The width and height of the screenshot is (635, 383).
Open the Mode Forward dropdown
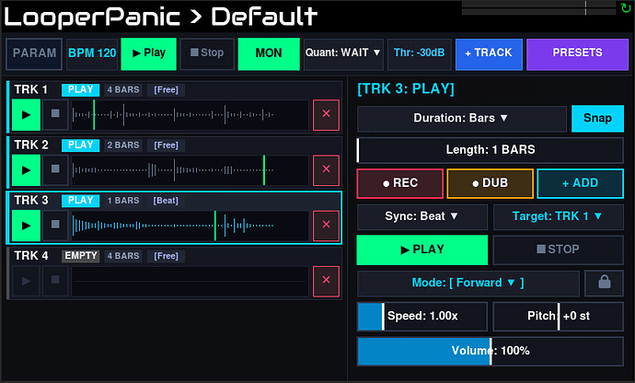[468, 283]
